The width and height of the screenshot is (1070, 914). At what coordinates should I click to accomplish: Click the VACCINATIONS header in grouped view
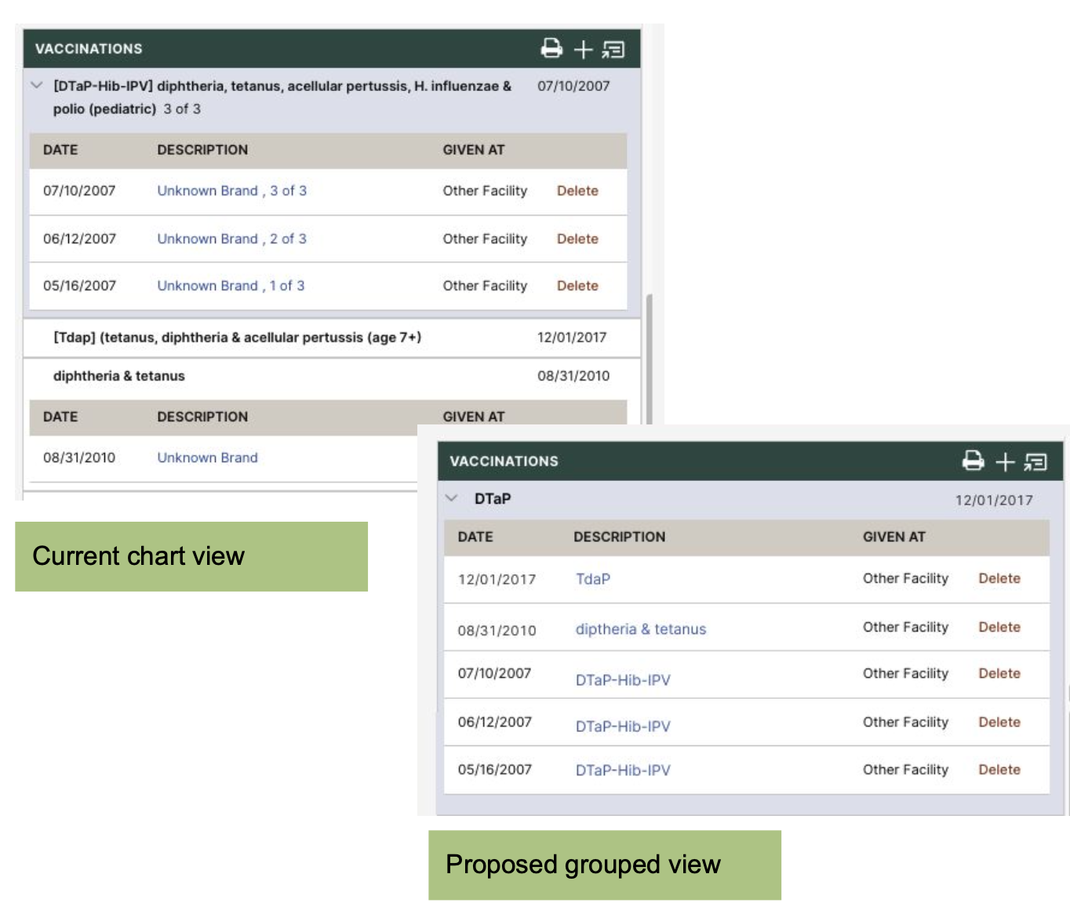504,461
